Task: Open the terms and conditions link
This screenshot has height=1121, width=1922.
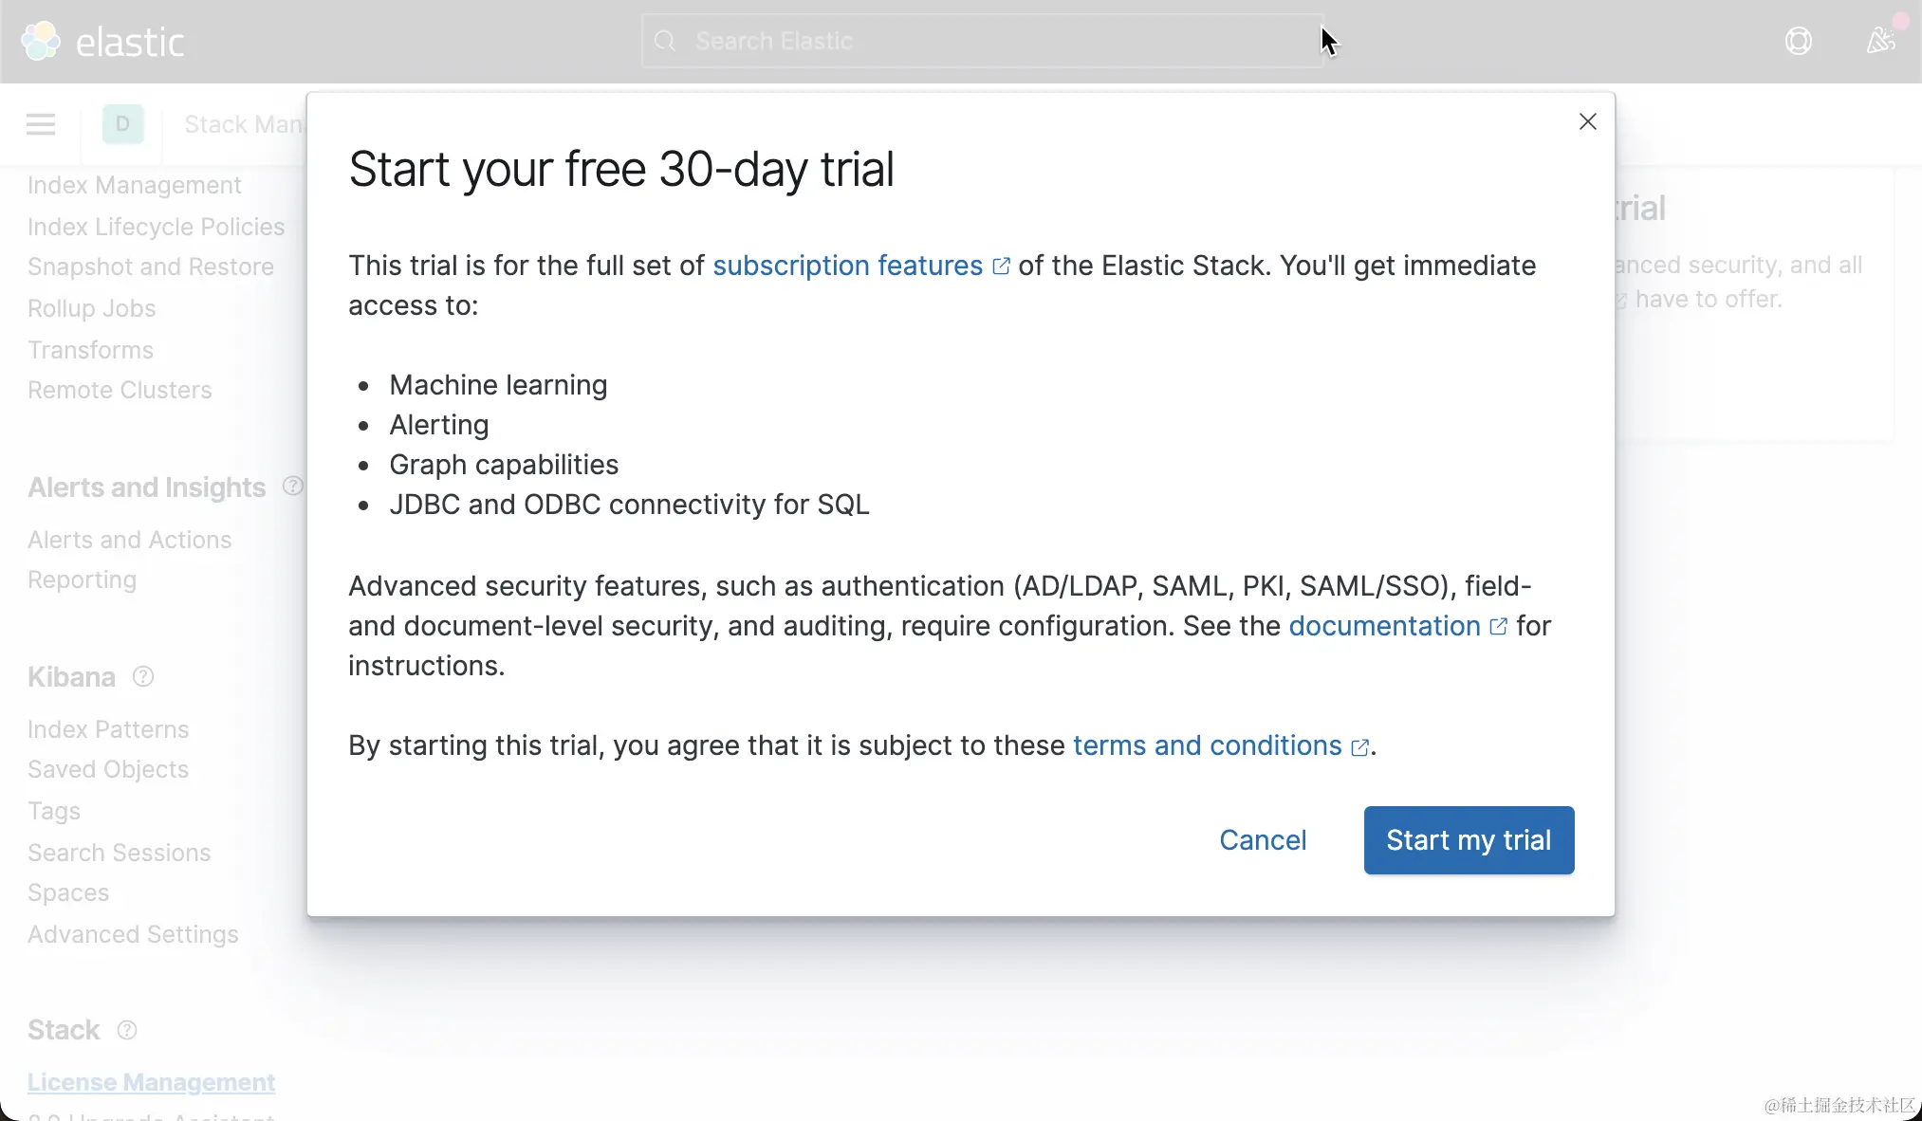Action: point(1207,745)
